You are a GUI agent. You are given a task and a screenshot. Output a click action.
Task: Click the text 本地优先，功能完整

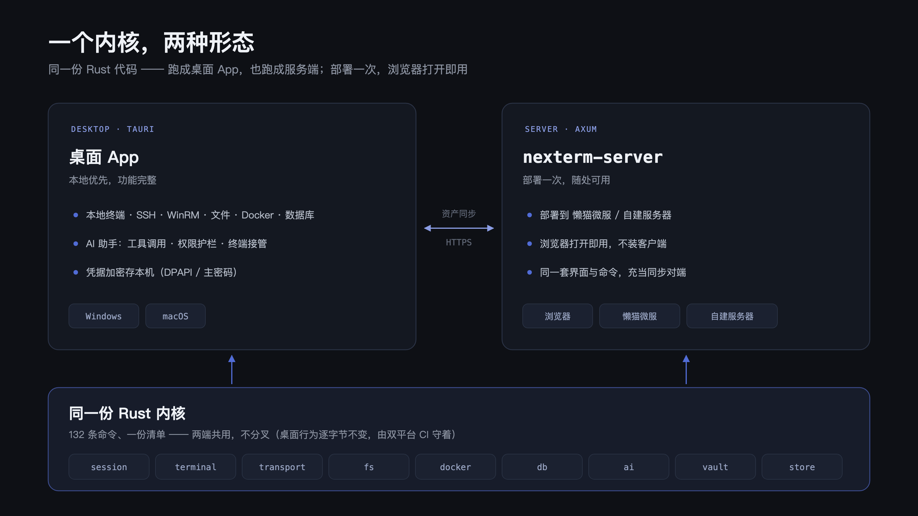point(113,180)
